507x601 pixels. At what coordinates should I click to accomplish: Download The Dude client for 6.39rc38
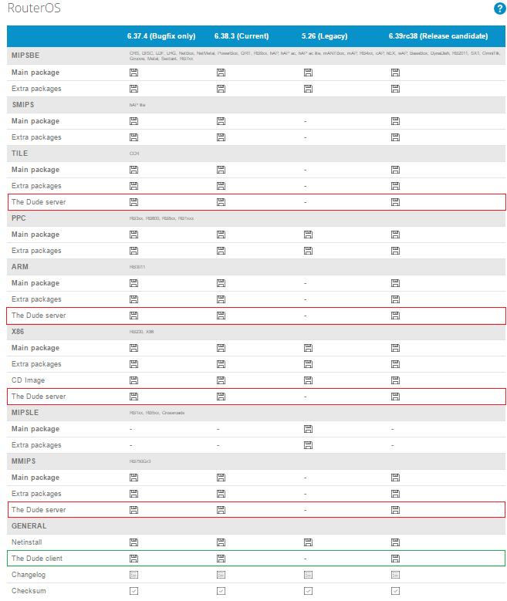coord(395,559)
